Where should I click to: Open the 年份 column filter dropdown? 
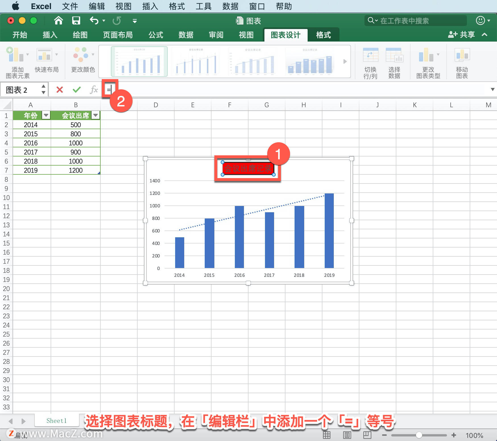pyautogui.click(x=46, y=116)
